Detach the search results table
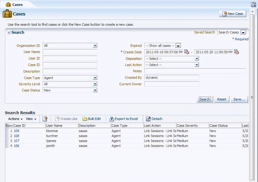258x182 pixels. [x=154, y=119]
